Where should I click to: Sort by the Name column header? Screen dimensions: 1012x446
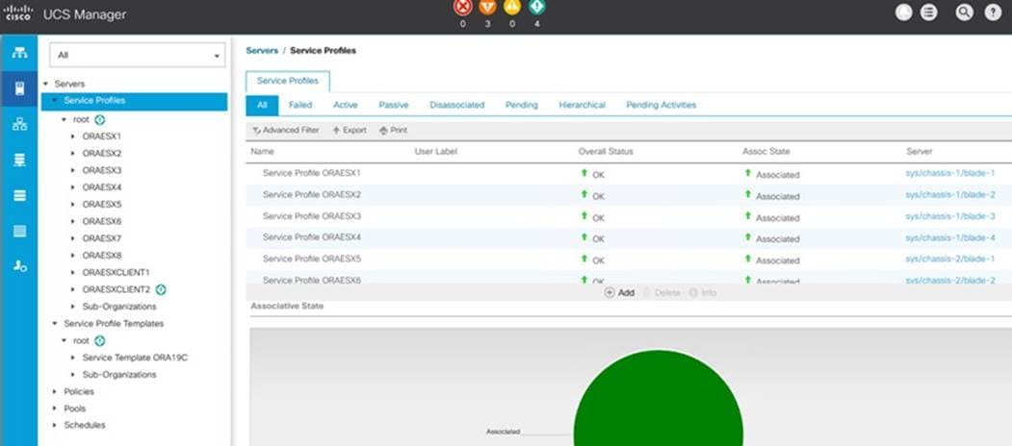point(262,152)
